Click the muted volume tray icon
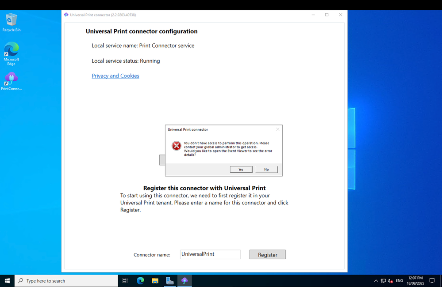Screen dimensions: 442x287 click(390, 281)
